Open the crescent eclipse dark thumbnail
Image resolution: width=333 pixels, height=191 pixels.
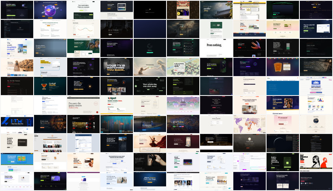pyautogui.click(x=283, y=143)
